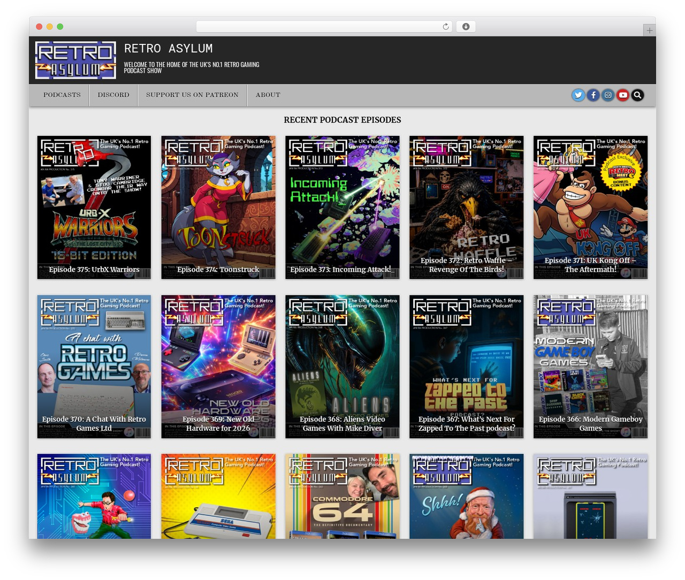
Task: Open the Twitter social icon
Action: tap(579, 95)
